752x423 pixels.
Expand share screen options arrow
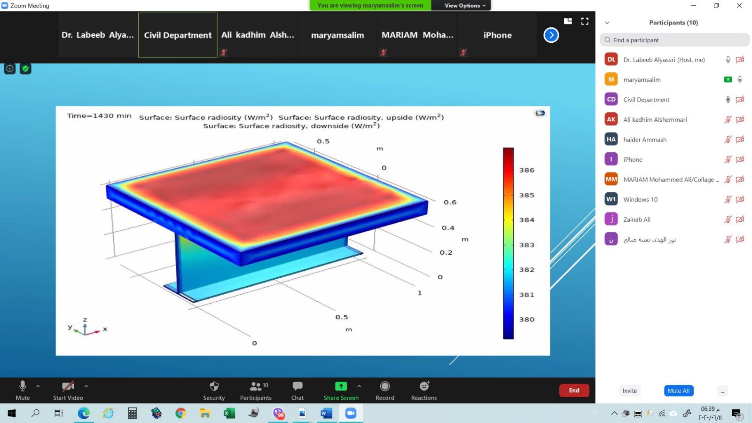359,386
